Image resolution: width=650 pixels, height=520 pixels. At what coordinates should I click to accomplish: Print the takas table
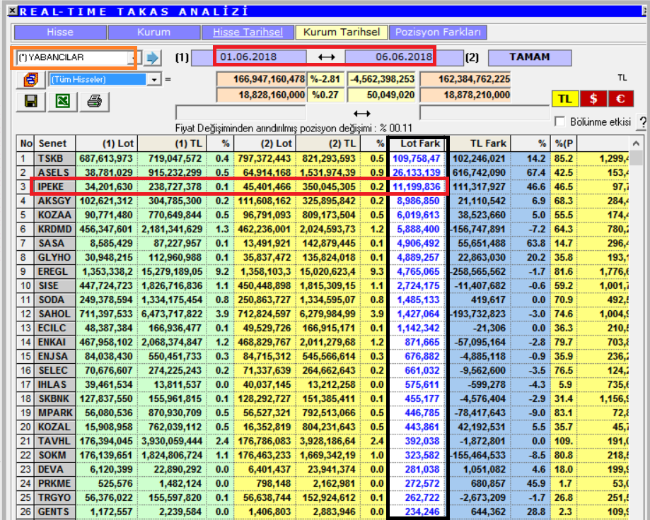95,101
